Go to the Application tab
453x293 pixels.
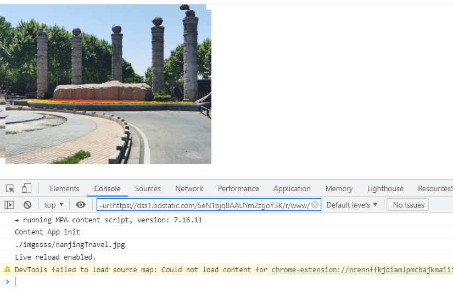[x=292, y=188]
